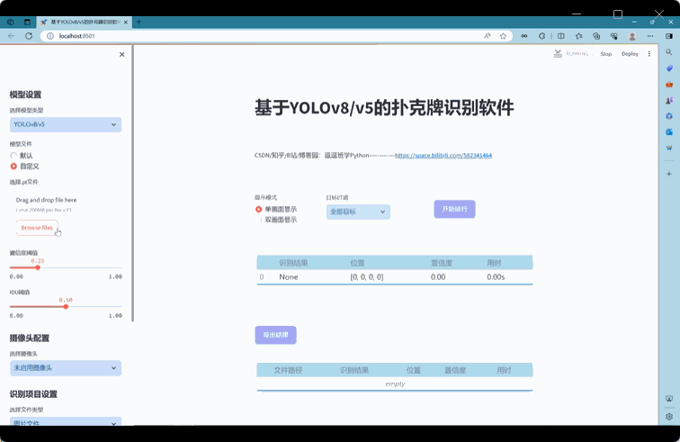The image size is (680, 442).
Task: Open the workspaces icon left of tabs
Action: [x=11, y=22]
